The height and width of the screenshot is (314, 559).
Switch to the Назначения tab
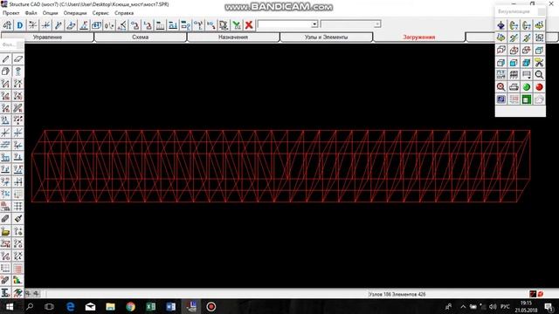[x=233, y=37]
